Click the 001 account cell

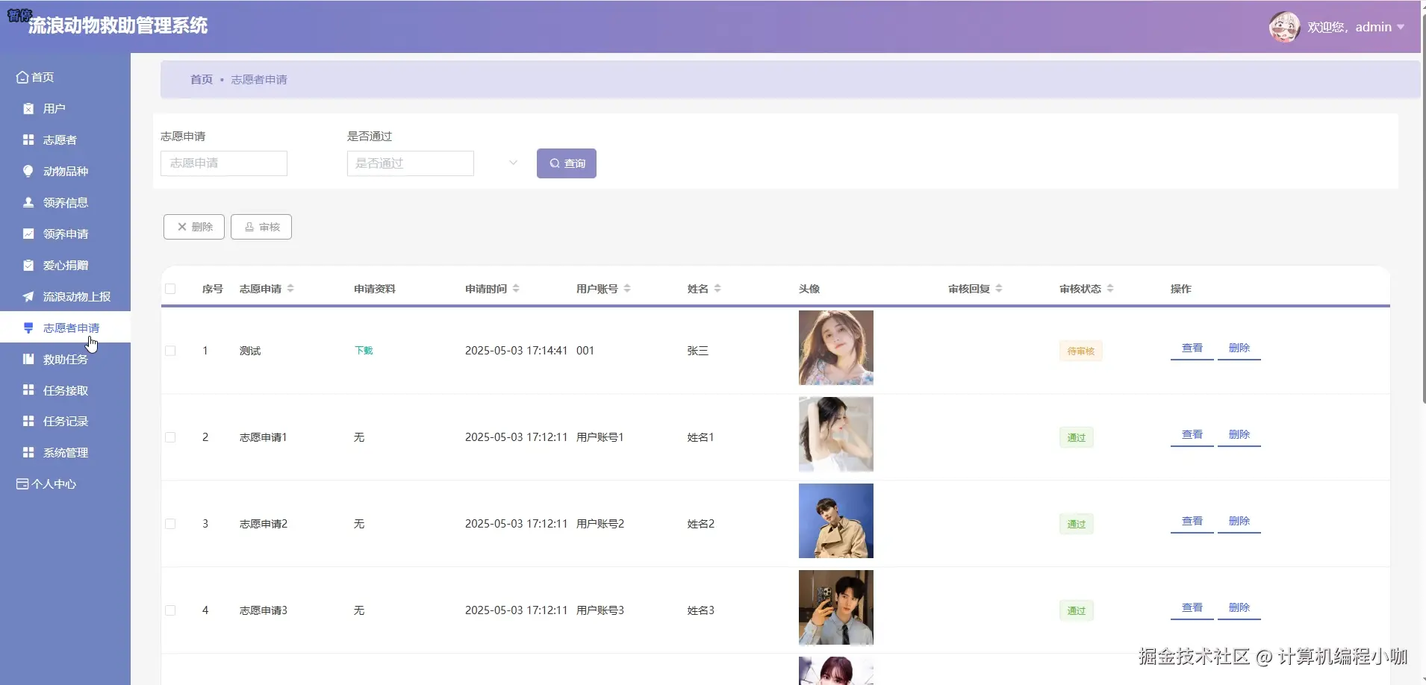coord(585,351)
